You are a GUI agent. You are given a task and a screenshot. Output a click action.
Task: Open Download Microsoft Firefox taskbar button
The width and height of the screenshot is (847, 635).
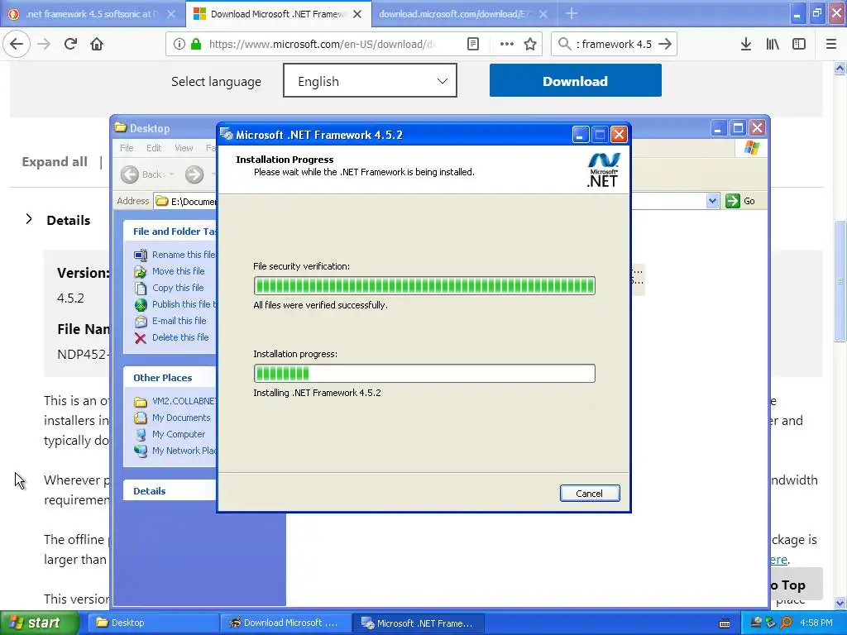(x=285, y=623)
